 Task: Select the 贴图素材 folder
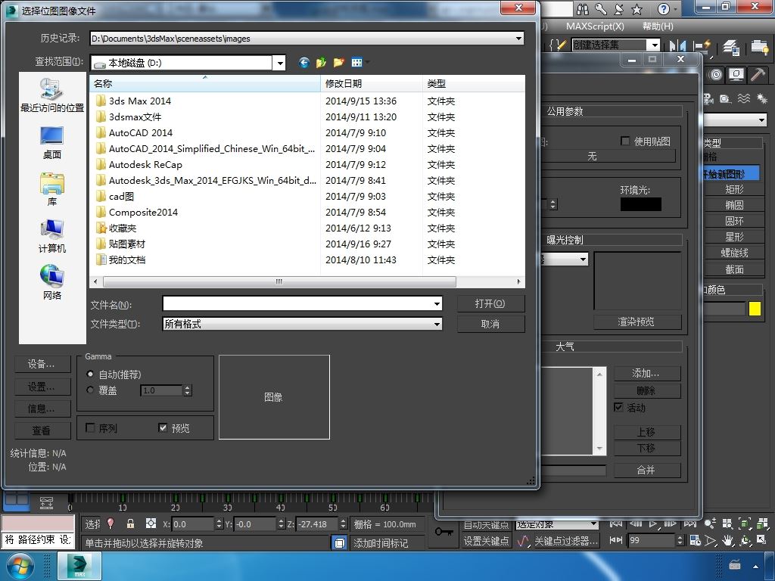pyautogui.click(x=127, y=244)
